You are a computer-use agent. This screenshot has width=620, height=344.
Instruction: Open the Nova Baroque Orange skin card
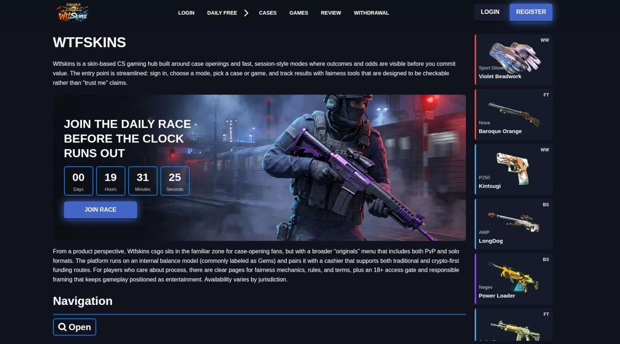514,114
